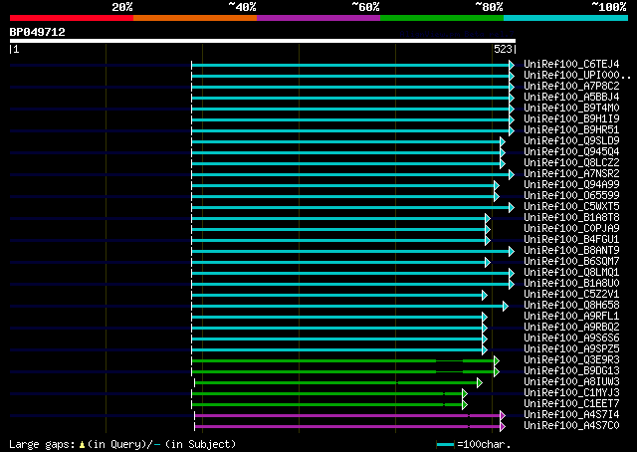Click the query end position 523 label
This screenshot has height=452, width=637.
point(503,49)
